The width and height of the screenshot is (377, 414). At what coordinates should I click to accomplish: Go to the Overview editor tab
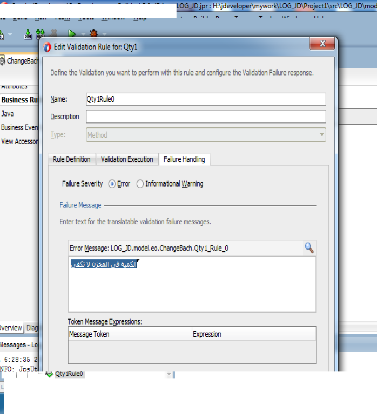tap(10, 328)
